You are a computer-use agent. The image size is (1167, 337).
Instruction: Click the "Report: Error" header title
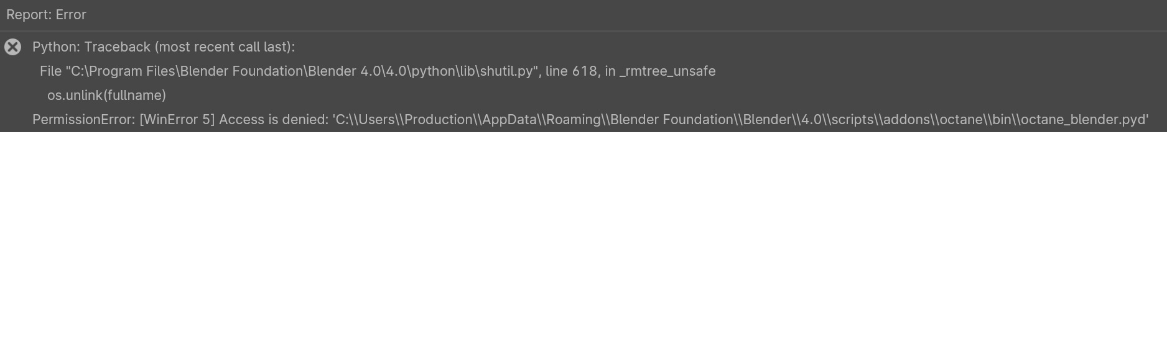[x=46, y=15]
